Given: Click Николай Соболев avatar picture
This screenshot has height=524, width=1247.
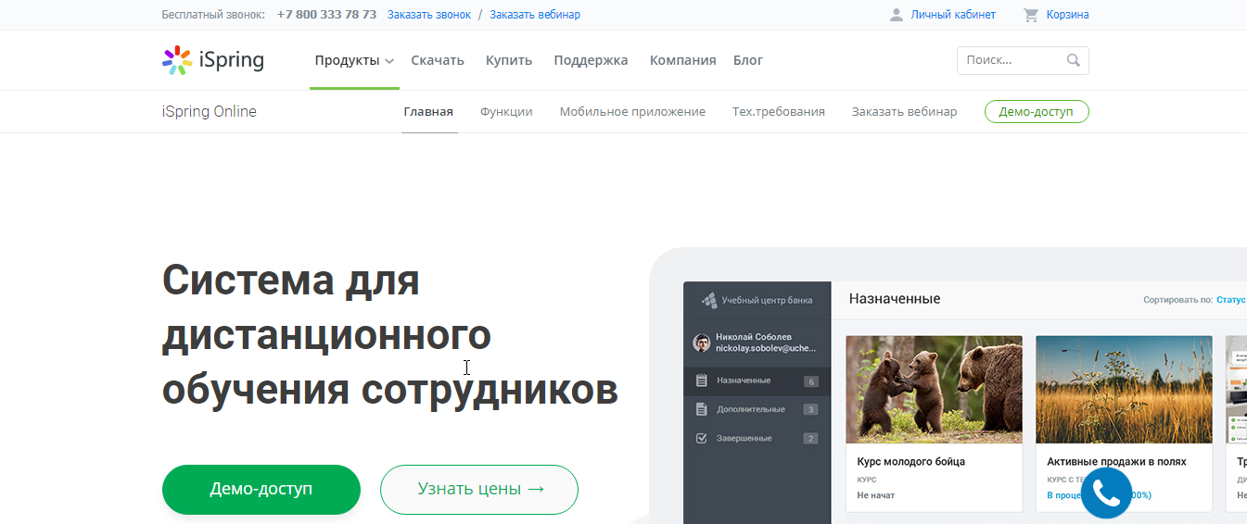Looking at the screenshot, I should pyautogui.click(x=702, y=343).
